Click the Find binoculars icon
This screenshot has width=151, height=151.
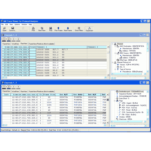tap(51, 28)
